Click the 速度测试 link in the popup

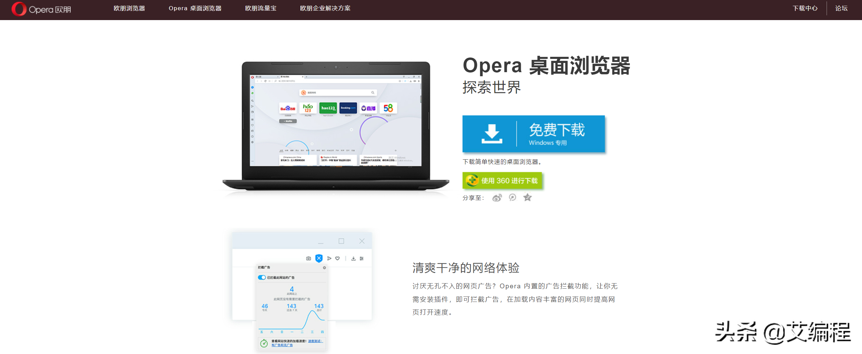315,341
